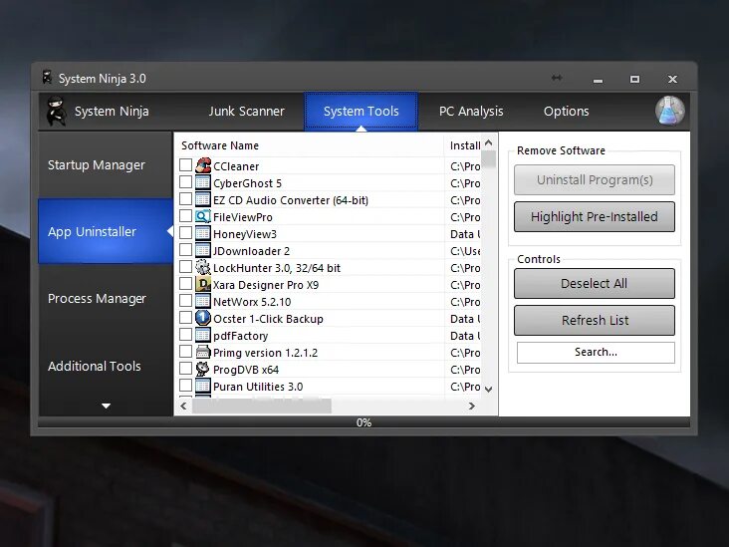Open the System Ninja tab
729x547 pixels.
tap(112, 112)
